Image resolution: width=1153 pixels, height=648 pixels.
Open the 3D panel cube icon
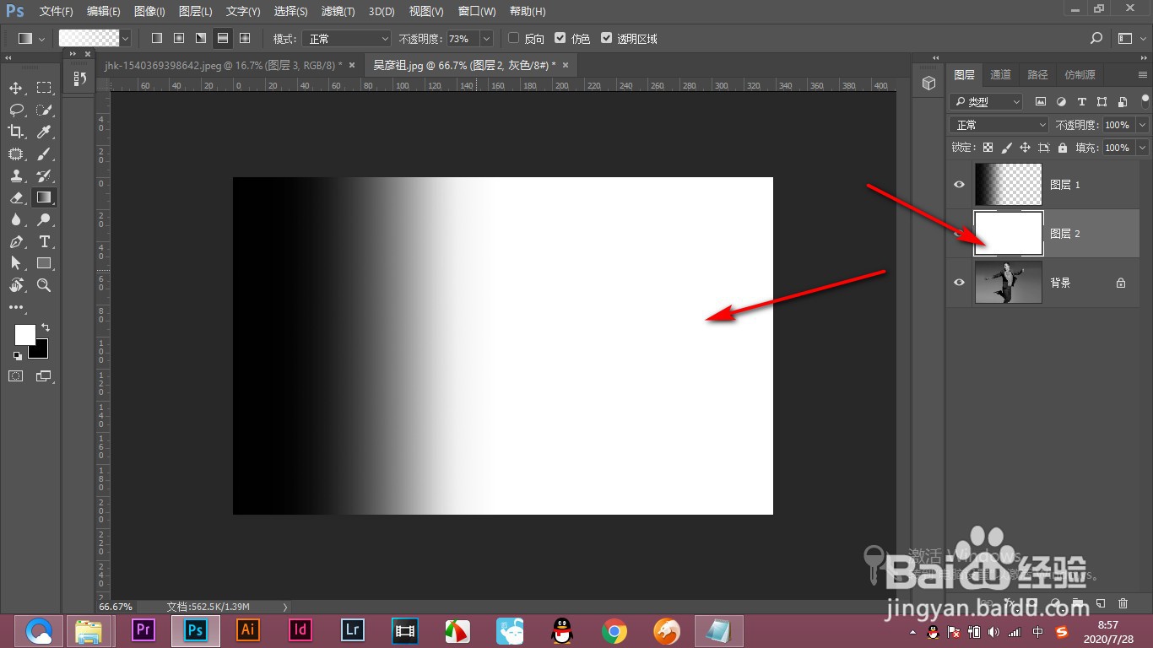click(x=928, y=83)
